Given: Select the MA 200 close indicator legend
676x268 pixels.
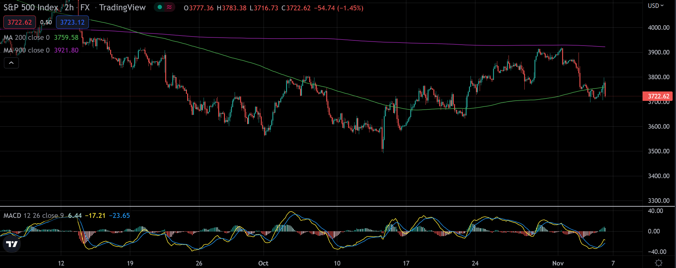Looking at the screenshot, I should 26,37.
